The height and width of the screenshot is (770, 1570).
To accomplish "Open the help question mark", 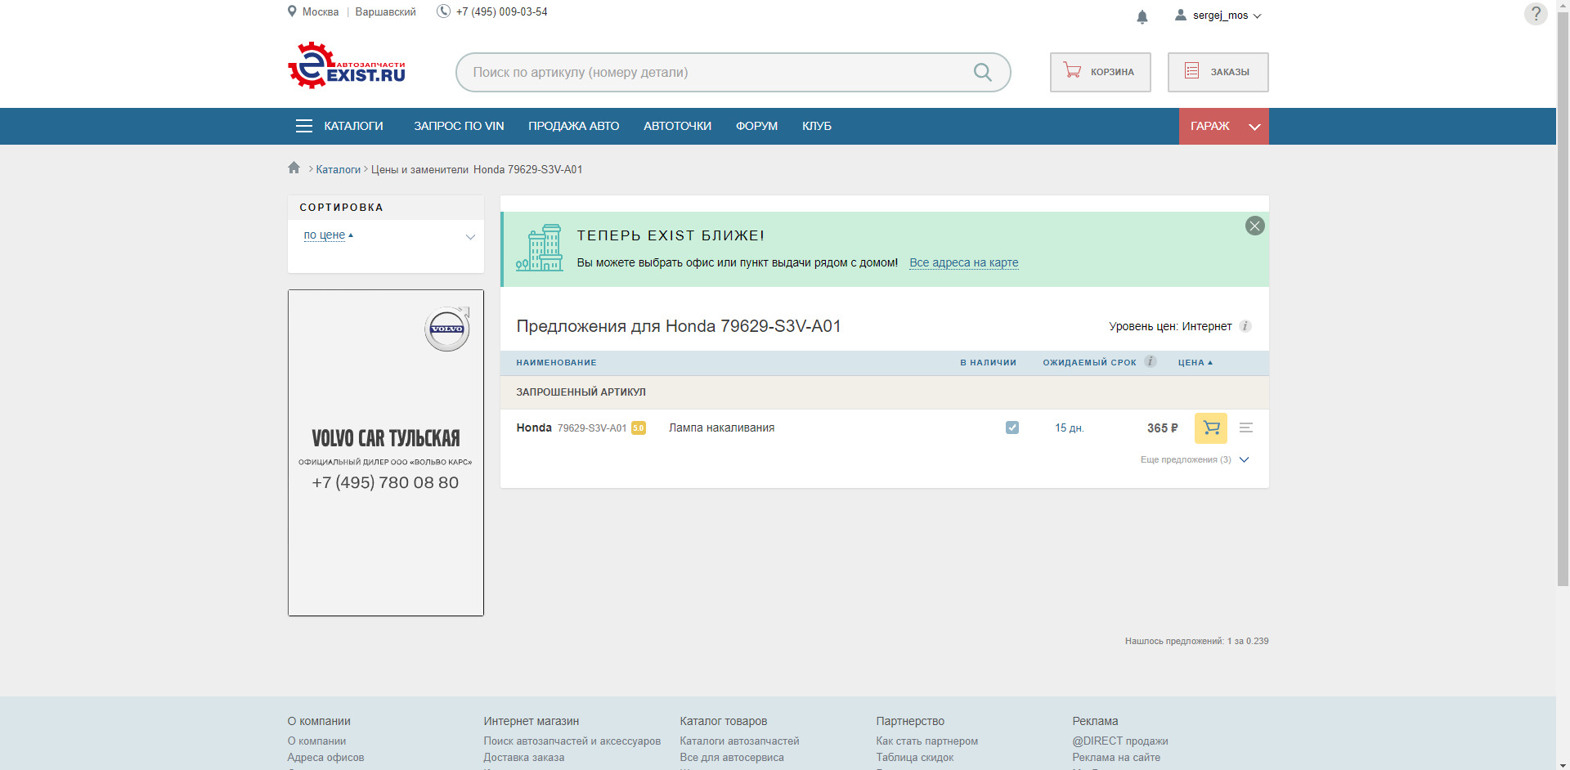I will click(x=1536, y=14).
